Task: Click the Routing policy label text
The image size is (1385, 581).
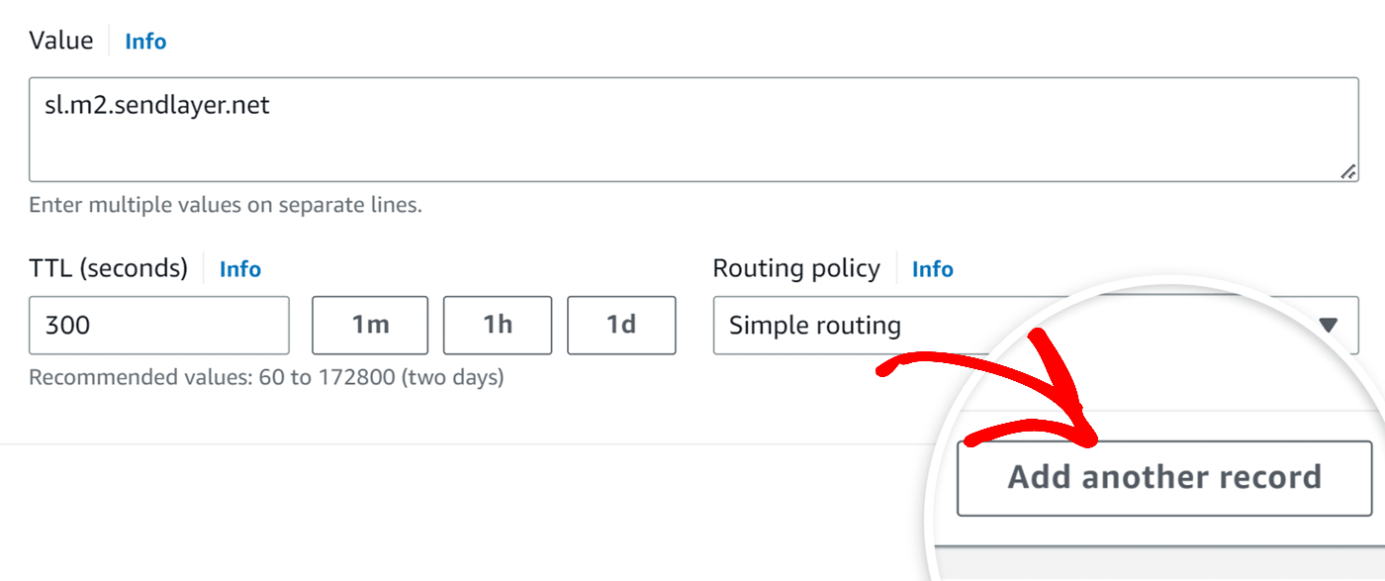Action: (796, 269)
